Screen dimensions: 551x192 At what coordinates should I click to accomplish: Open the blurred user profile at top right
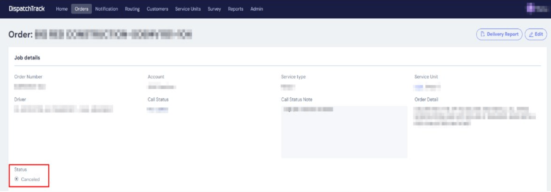(x=536, y=9)
